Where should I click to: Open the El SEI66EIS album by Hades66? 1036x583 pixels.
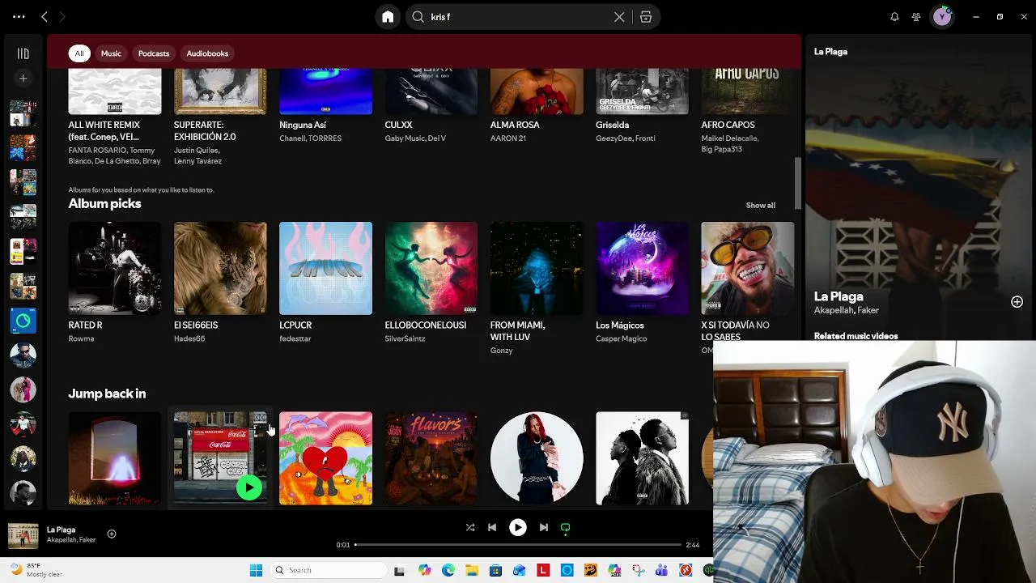click(220, 268)
